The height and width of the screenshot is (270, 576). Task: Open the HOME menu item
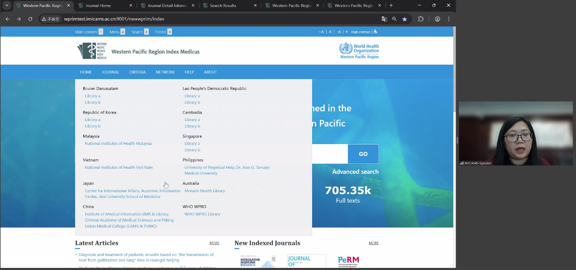pyautogui.click(x=86, y=72)
